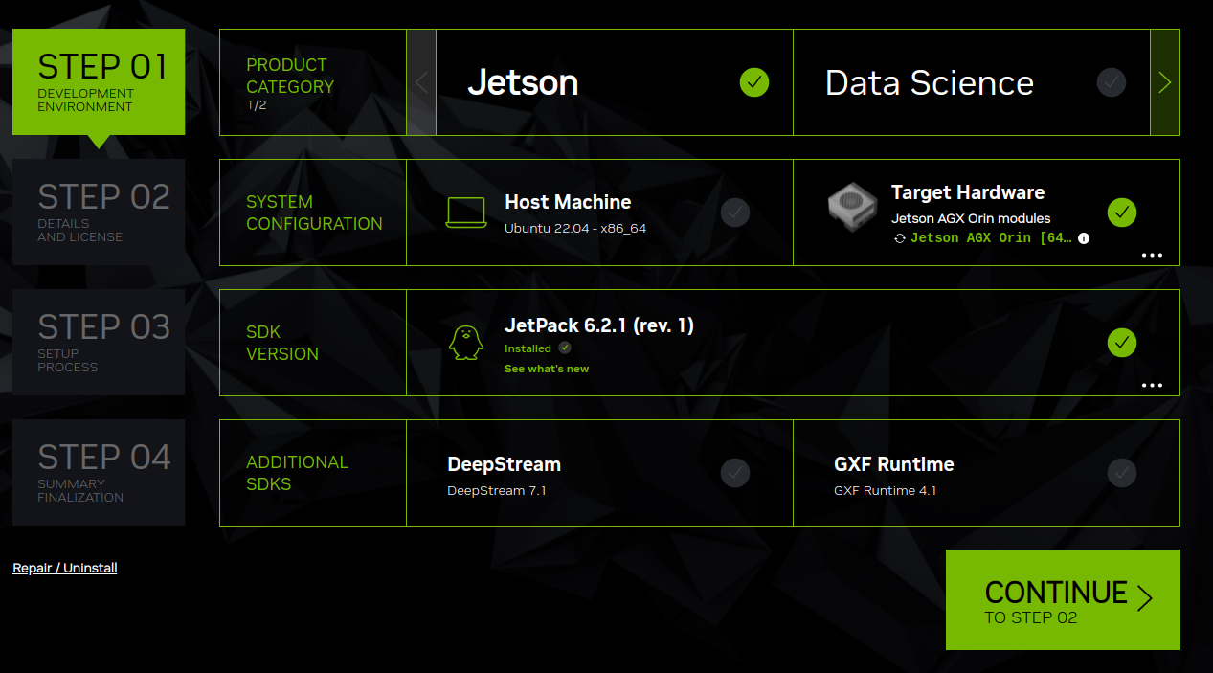Select the Jetson product category title

523,83
